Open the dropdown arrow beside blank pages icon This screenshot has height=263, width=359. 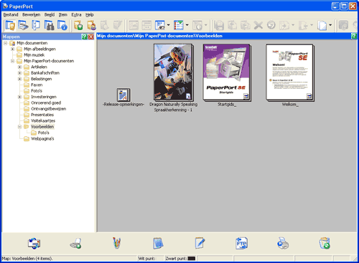[330, 25]
